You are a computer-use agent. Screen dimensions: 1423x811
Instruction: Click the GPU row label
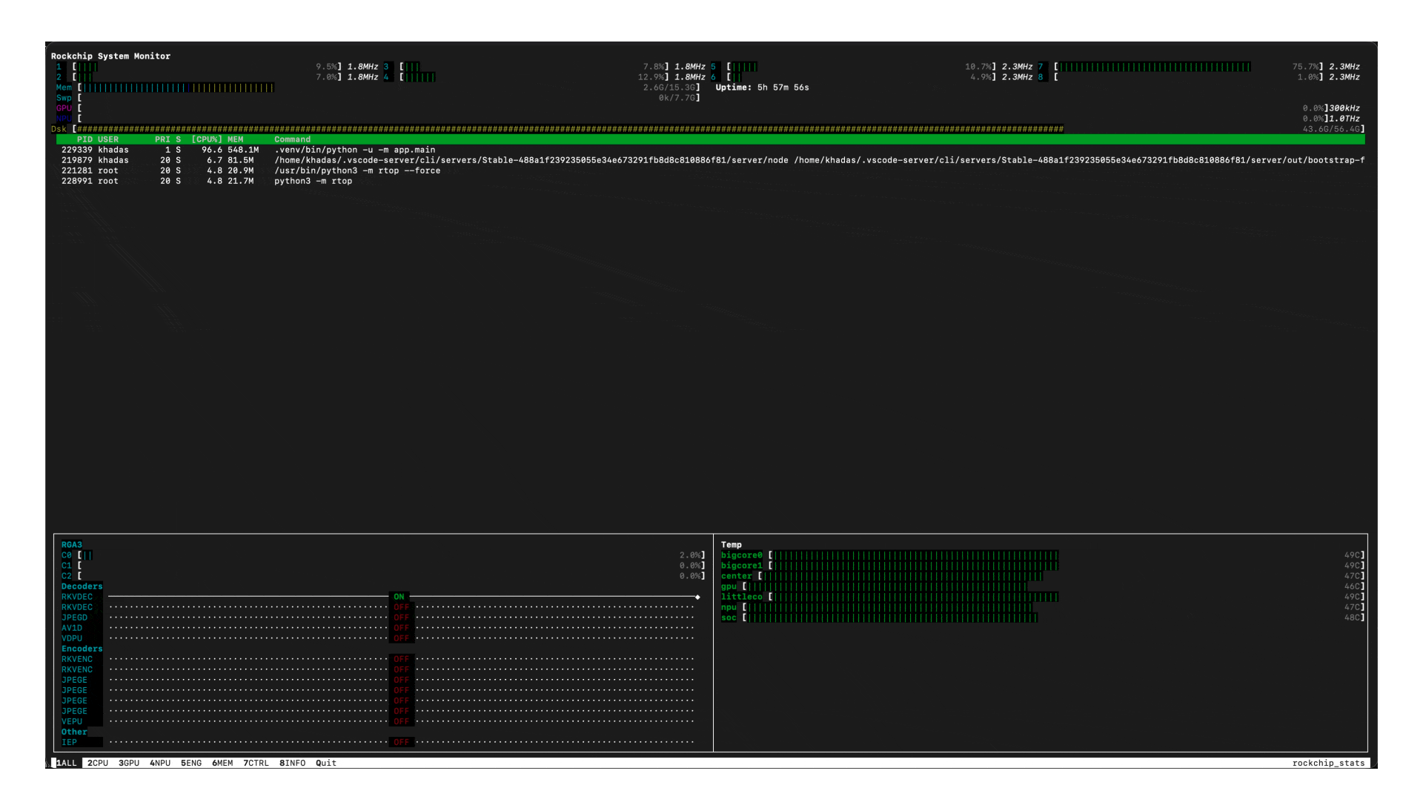tap(64, 108)
